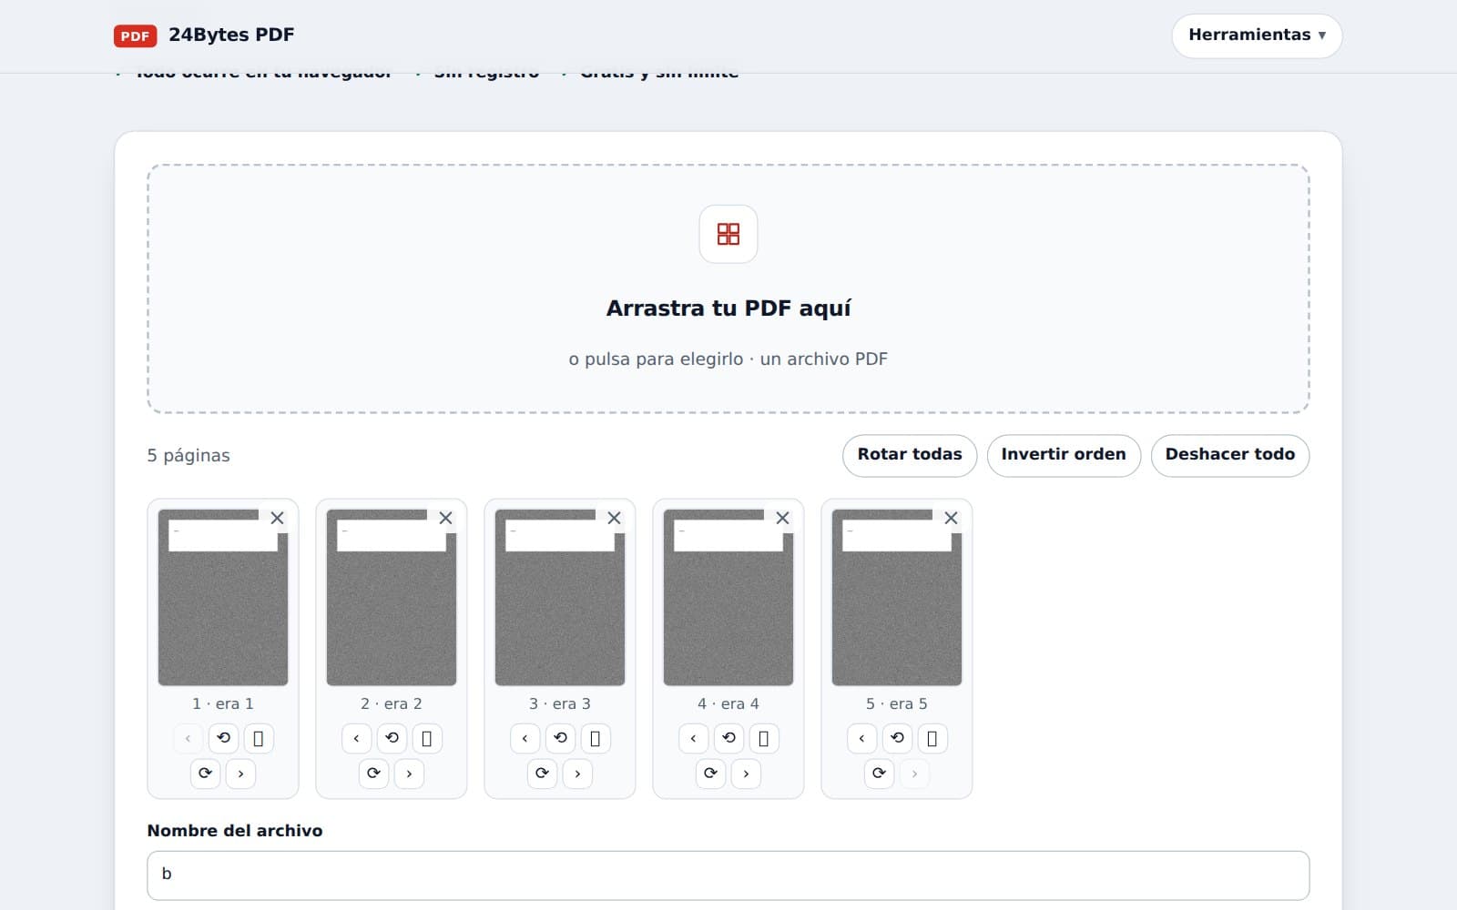Click the rectangle-glyph button on page 1 card
The width and height of the screenshot is (1457, 910).
[x=259, y=738]
